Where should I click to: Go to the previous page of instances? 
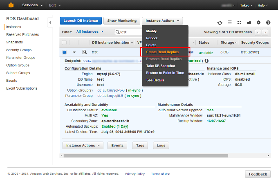258,33
